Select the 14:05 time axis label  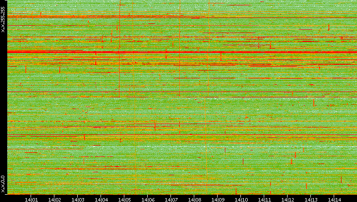[124, 200]
